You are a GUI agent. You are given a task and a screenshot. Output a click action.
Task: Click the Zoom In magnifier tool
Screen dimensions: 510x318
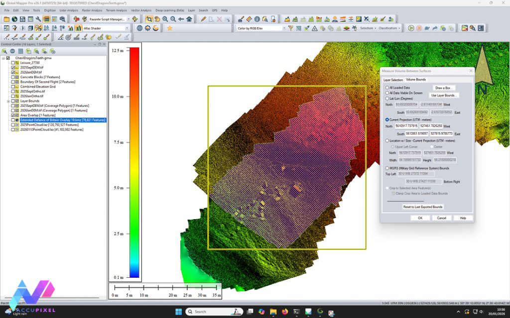(x=165, y=19)
